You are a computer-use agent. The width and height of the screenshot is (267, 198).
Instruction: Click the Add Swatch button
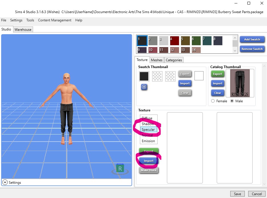click(x=252, y=40)
